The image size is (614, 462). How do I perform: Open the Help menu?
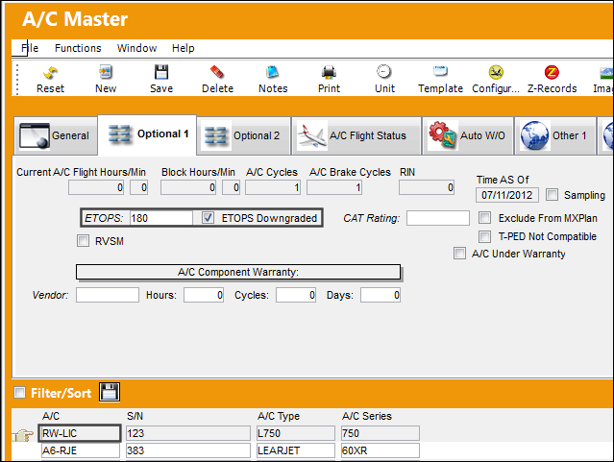tap(184, 48)
